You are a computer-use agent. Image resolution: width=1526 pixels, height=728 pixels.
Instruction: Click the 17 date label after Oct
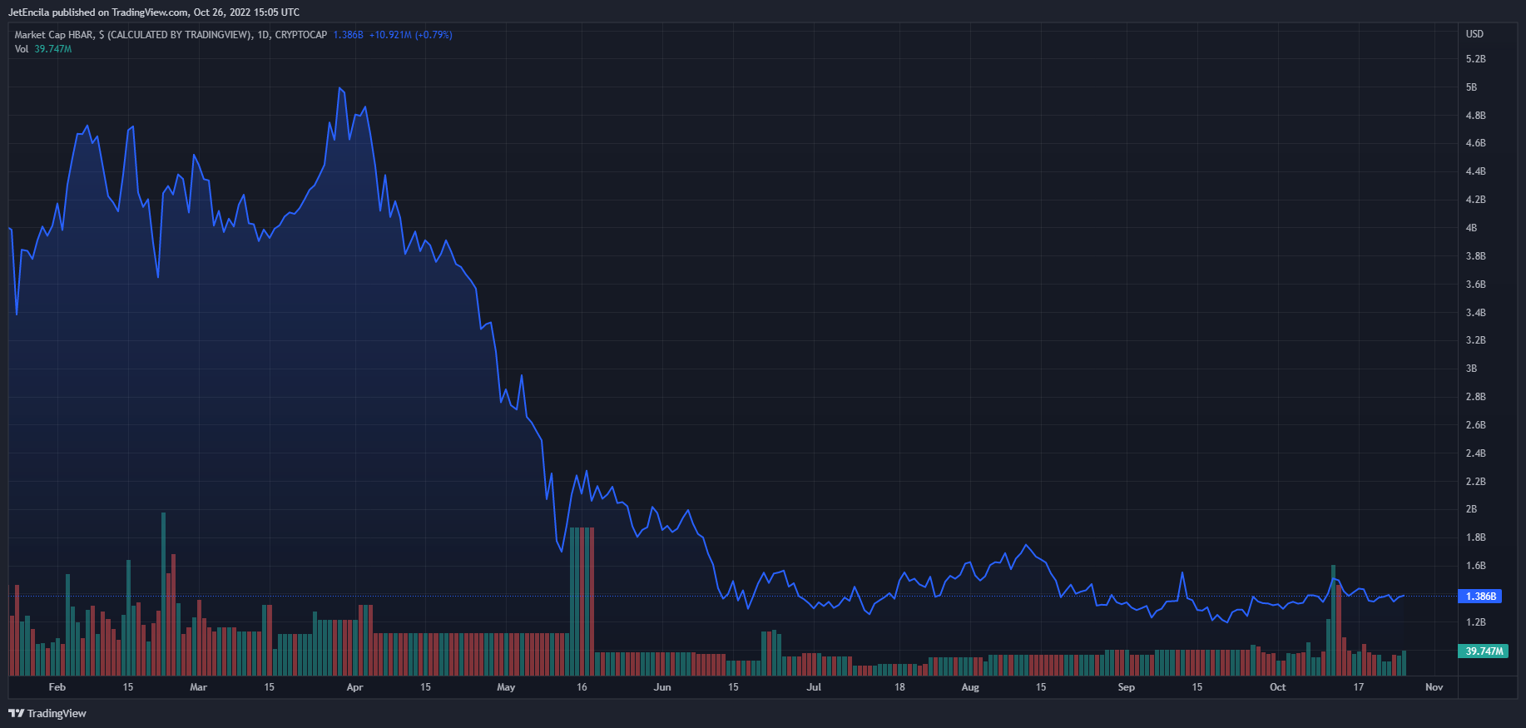(1358, 687)
